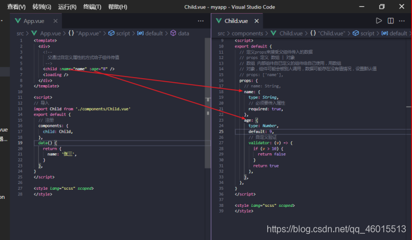Click the <loading /> tag in App.vue

pos(56,75)
